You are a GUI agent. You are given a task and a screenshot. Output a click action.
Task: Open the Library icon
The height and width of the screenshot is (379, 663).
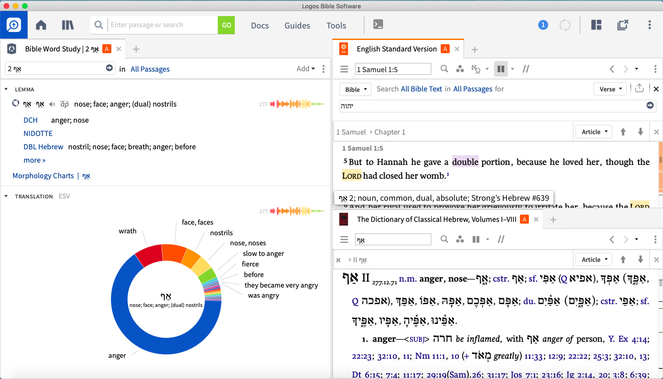click(x=68, y=25)
